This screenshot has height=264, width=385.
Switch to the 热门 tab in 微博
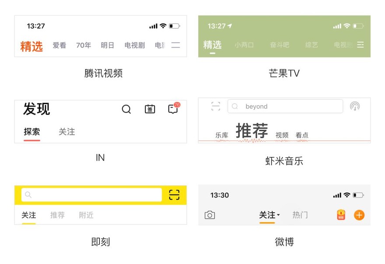coord(300,215)
